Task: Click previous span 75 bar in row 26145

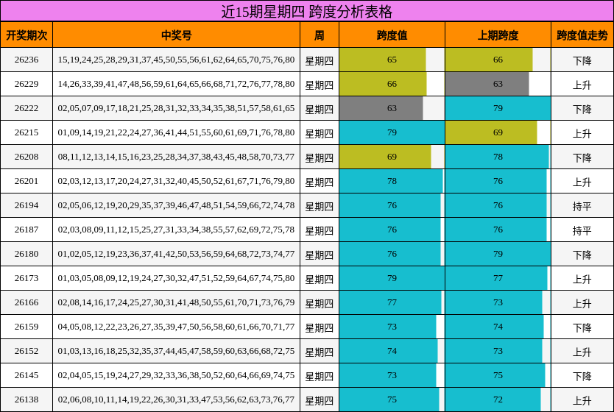Action: (495, 374)
